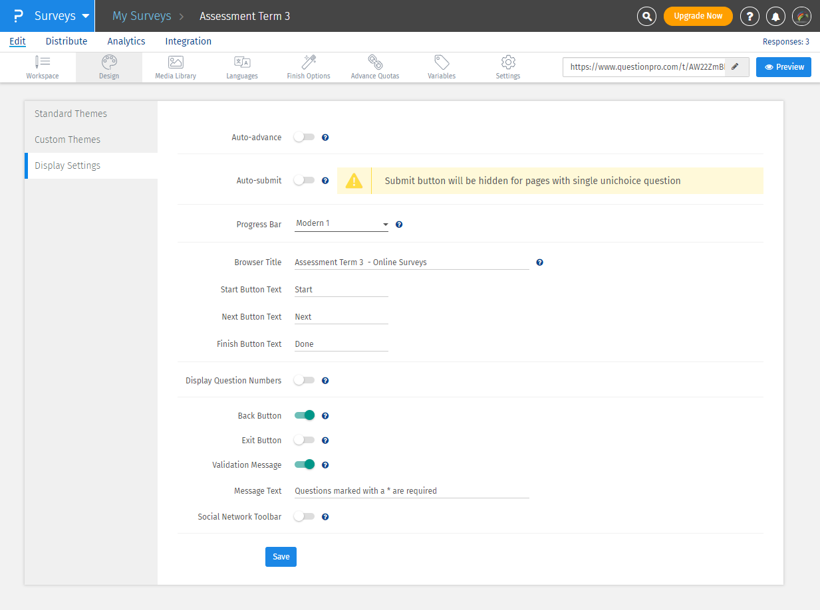
Task: Open the Media Library panel
Action: 175,66
